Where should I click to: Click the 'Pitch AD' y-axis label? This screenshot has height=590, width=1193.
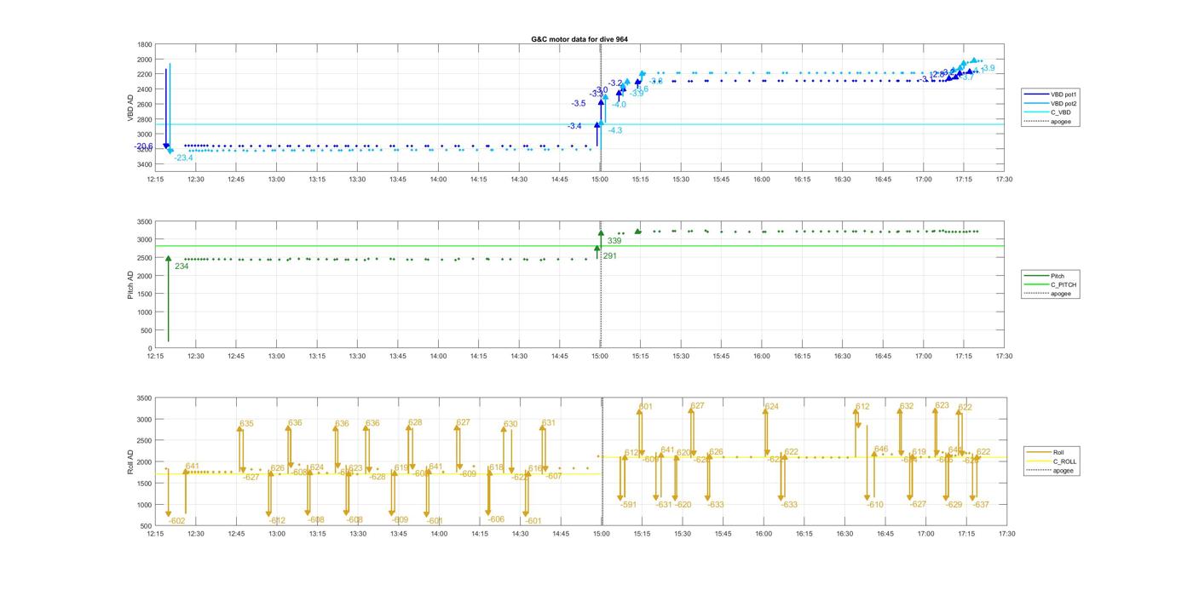[130, 285]
